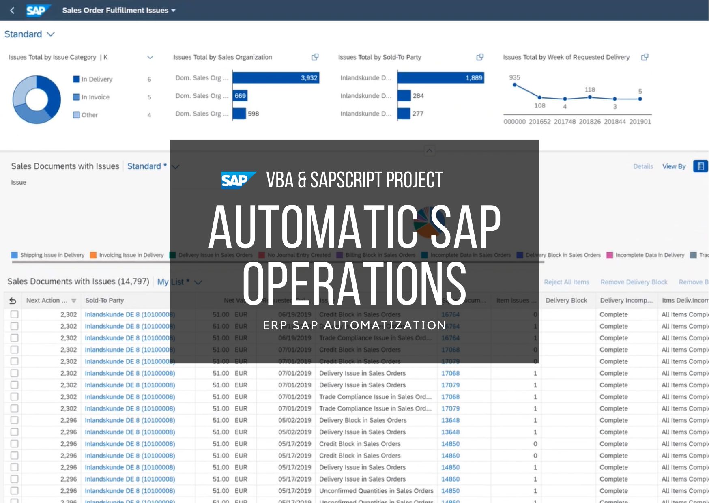Check row for document 17068 Delivery Issue
Image resolution: width=709 pixels, height=503 pixels.
coord(14,373)
